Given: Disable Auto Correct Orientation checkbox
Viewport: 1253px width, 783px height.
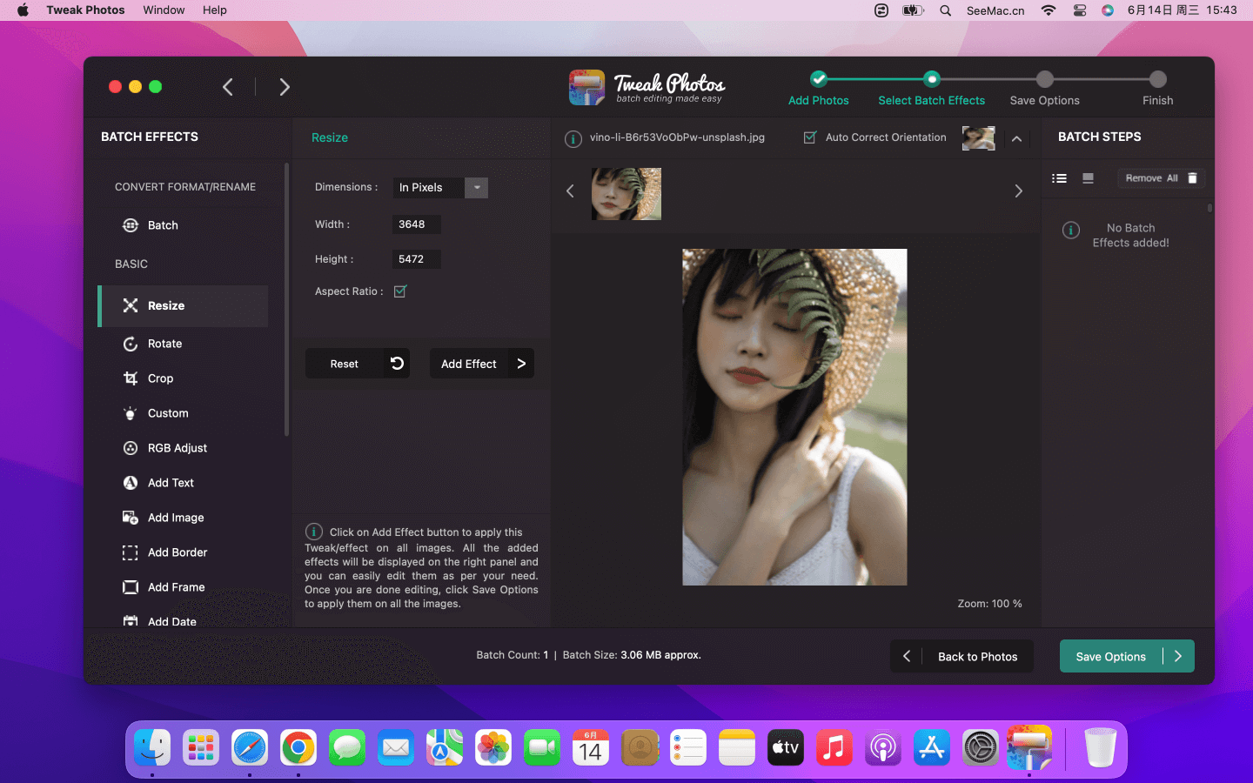Looking at the screenshot, I should [x=810, y=137].
